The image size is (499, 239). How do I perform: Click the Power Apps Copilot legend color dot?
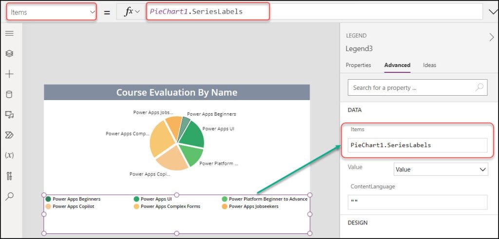pyautogui.click(x=48, y=206)
